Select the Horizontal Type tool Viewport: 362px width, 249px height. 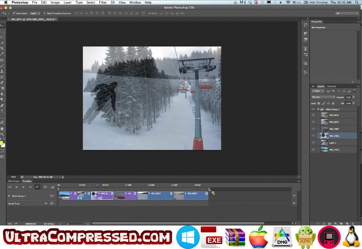[2, 111]
